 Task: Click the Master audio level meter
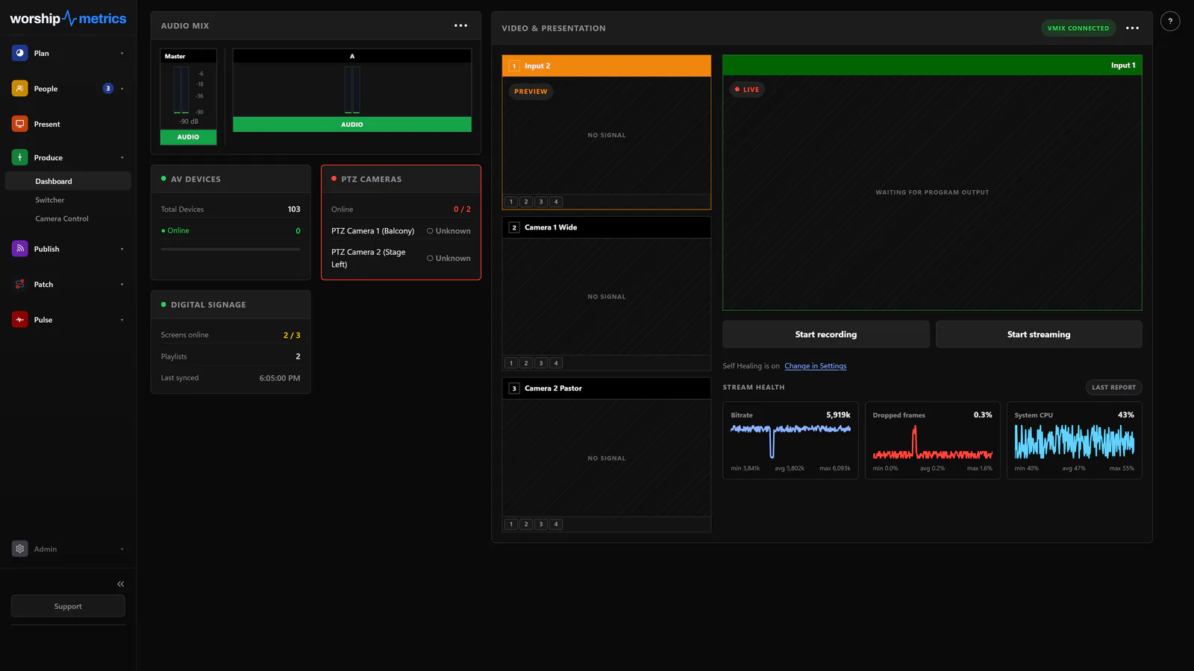point(181,90)
